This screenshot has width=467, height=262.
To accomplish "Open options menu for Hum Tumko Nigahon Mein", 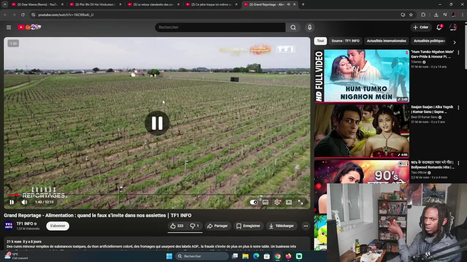I will [x=459, y=52].
